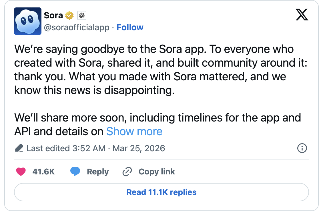
Task: Open the Sora profile avatar
Action: pyautogui.click(x=28, y=21)
